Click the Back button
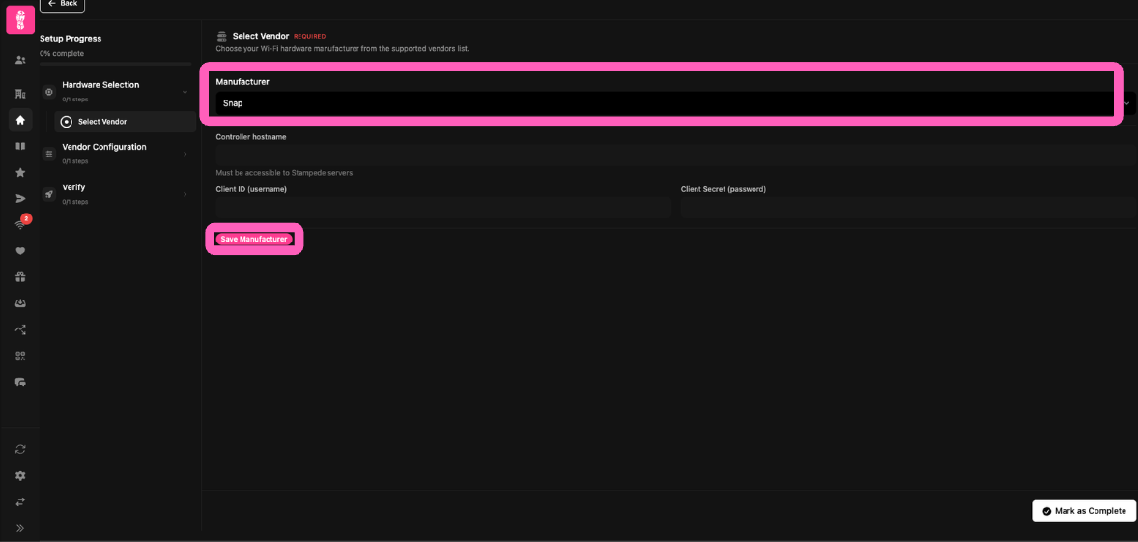 click(62, 4)
